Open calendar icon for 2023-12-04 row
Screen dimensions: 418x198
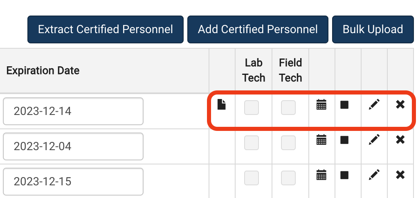(x=321, y=139)
